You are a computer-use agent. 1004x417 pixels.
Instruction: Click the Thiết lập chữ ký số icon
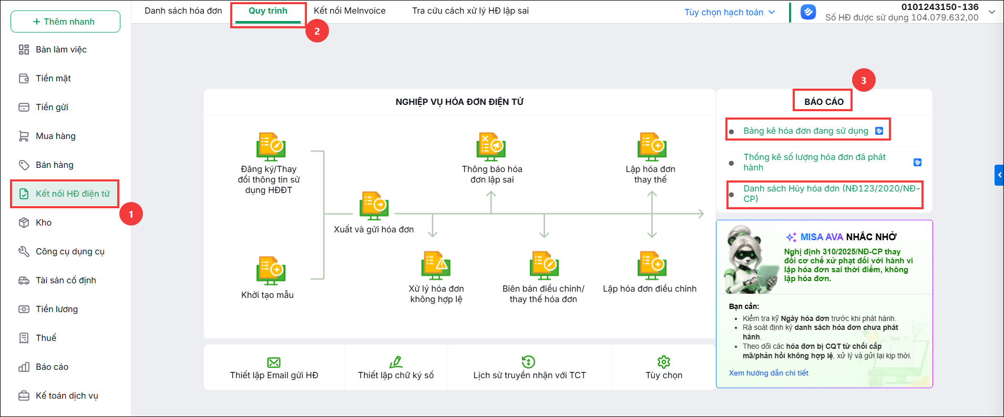pos(396,362)
